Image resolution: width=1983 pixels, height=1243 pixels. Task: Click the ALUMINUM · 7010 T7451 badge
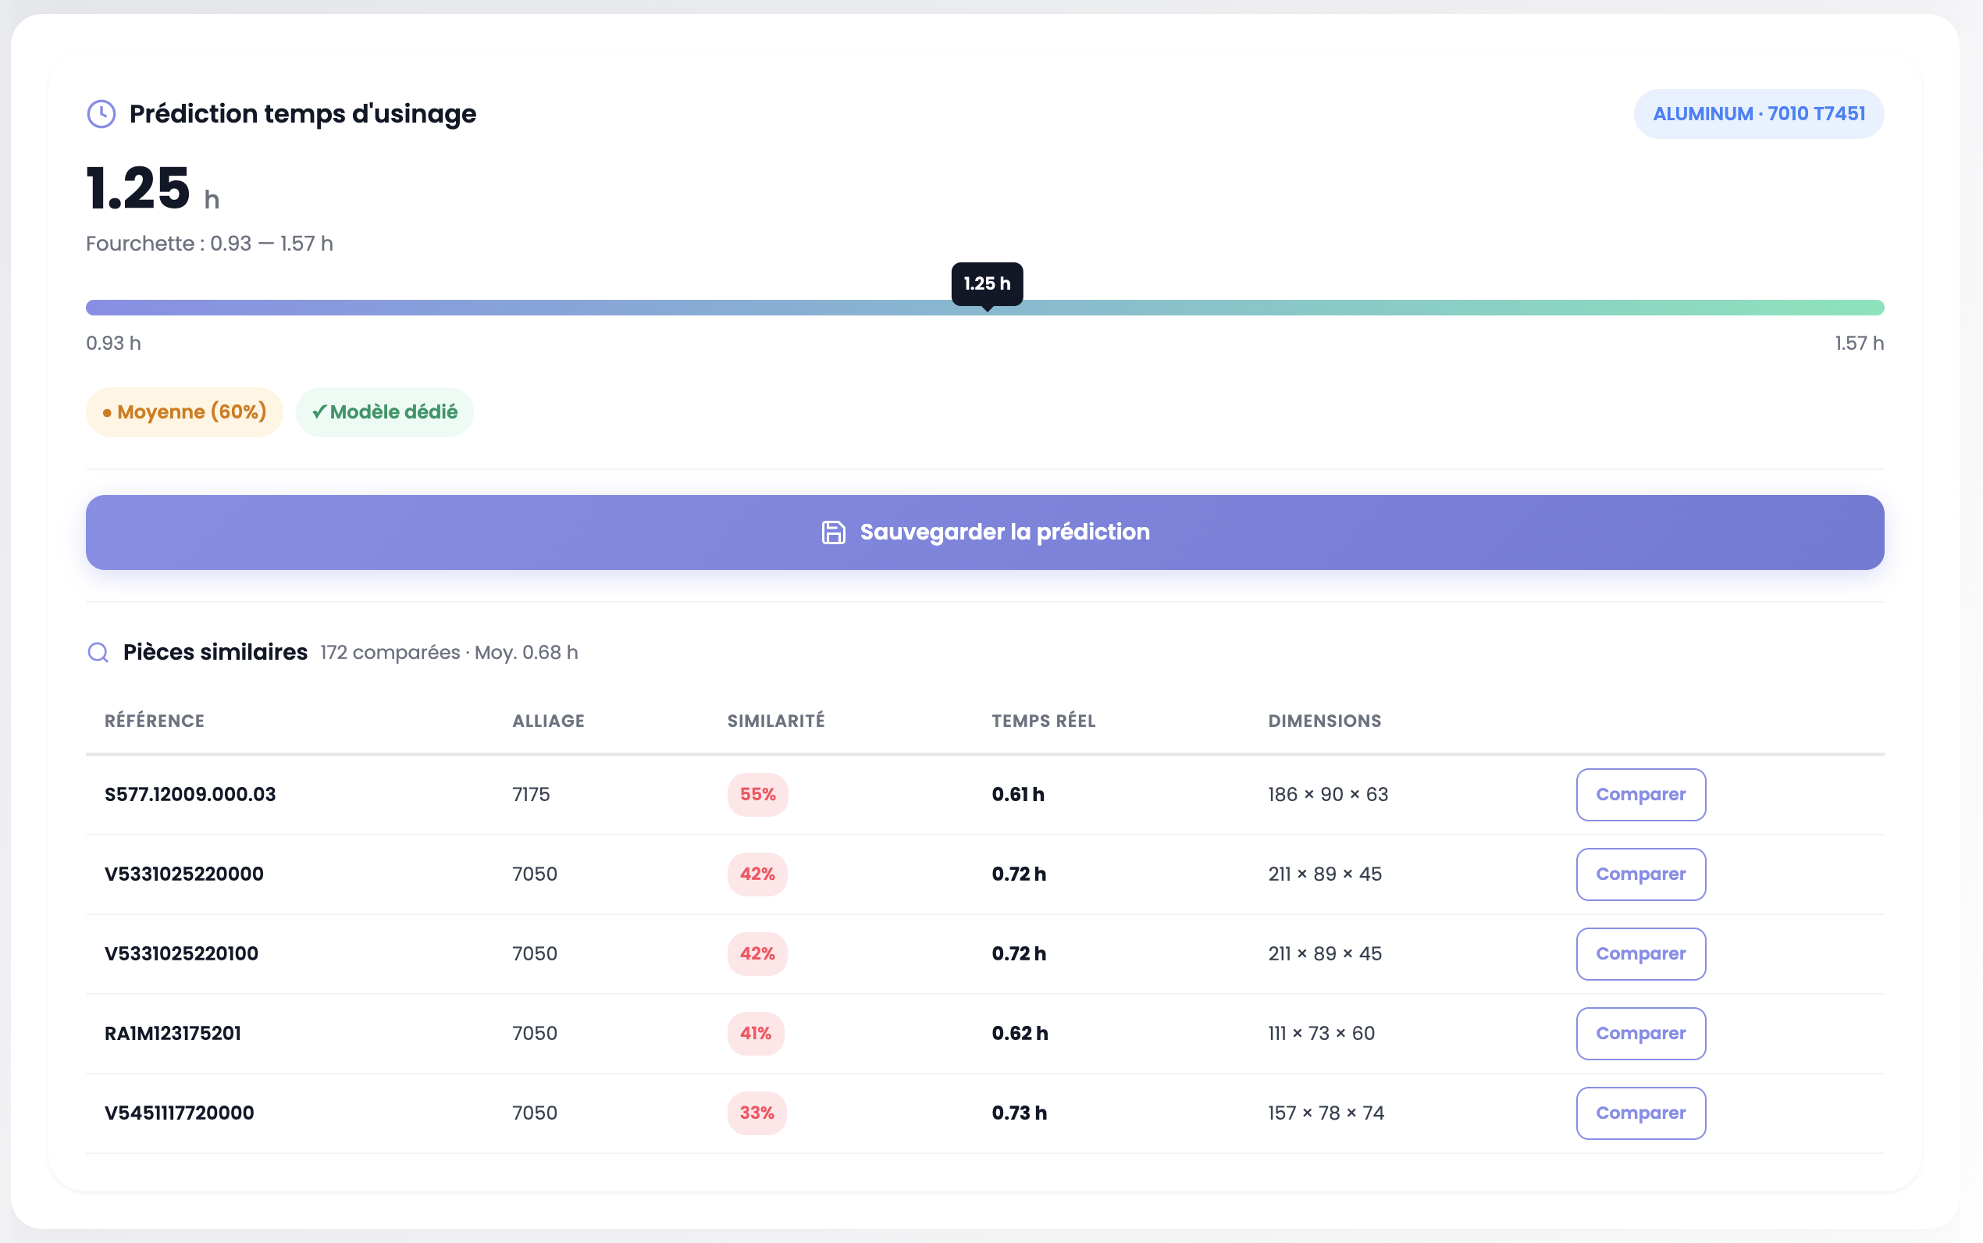pos(1758,113)
